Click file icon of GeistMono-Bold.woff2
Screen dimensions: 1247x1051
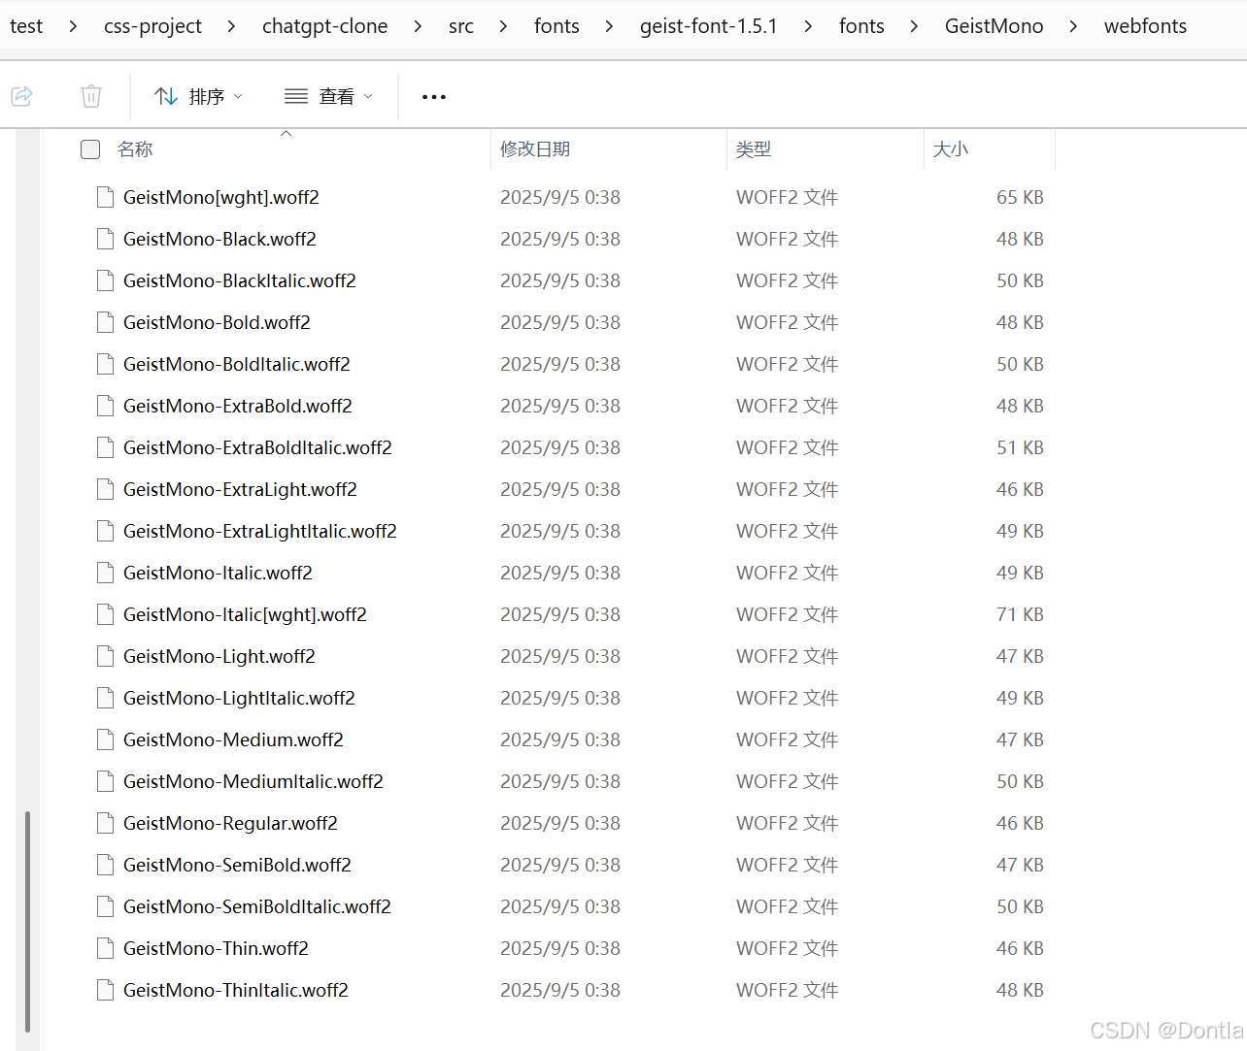point(105,322)
